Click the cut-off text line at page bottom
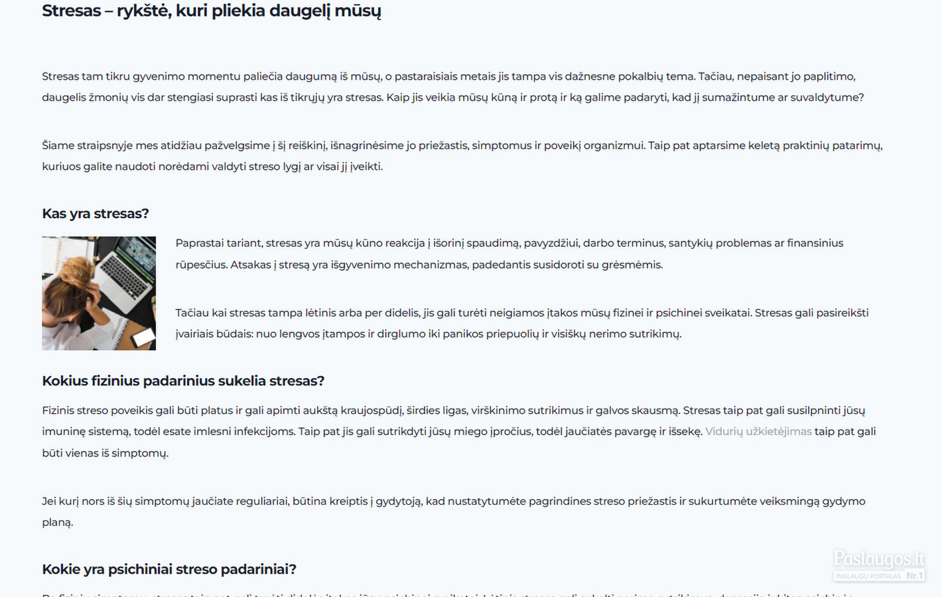 coord(448,594)
